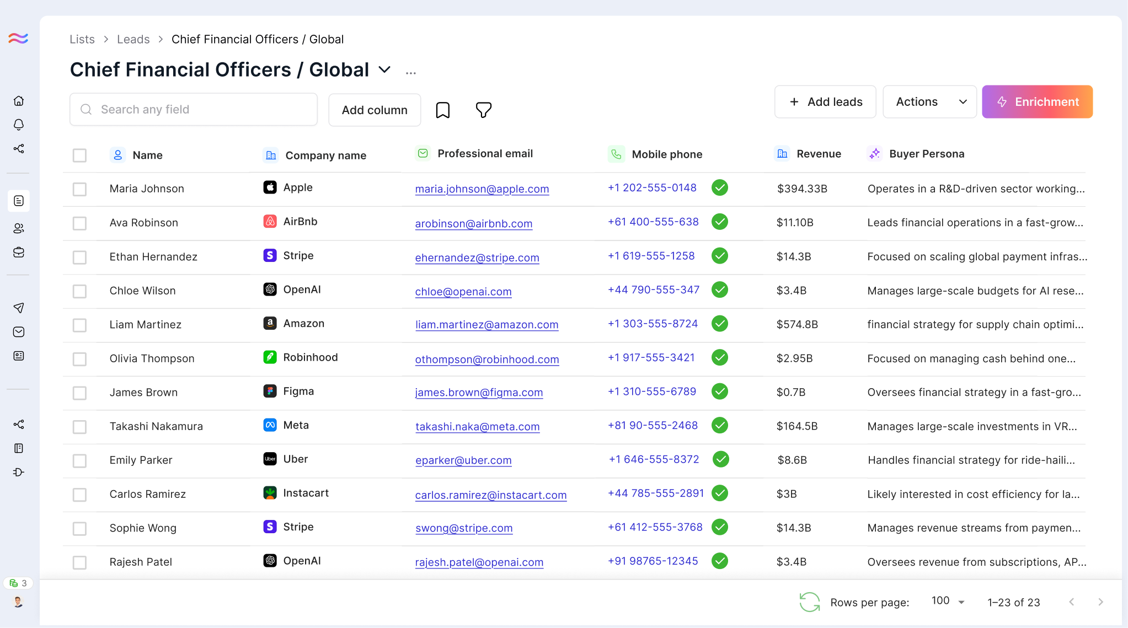Open the three-dots menu beside list title
The height and width of the screenshot is (628, 1128).
point(411,73)
